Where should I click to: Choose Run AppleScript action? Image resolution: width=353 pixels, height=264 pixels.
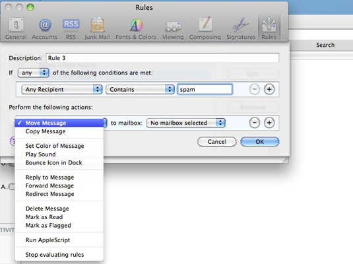coord(59,240)
